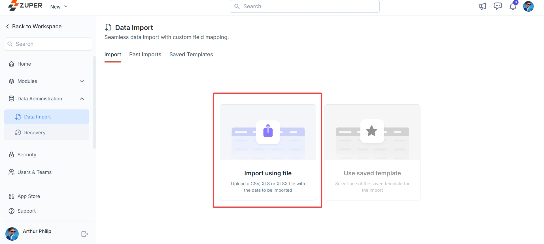Open the announcements megaphone icon
Screen dimensions: 544x244
[482, 6]
